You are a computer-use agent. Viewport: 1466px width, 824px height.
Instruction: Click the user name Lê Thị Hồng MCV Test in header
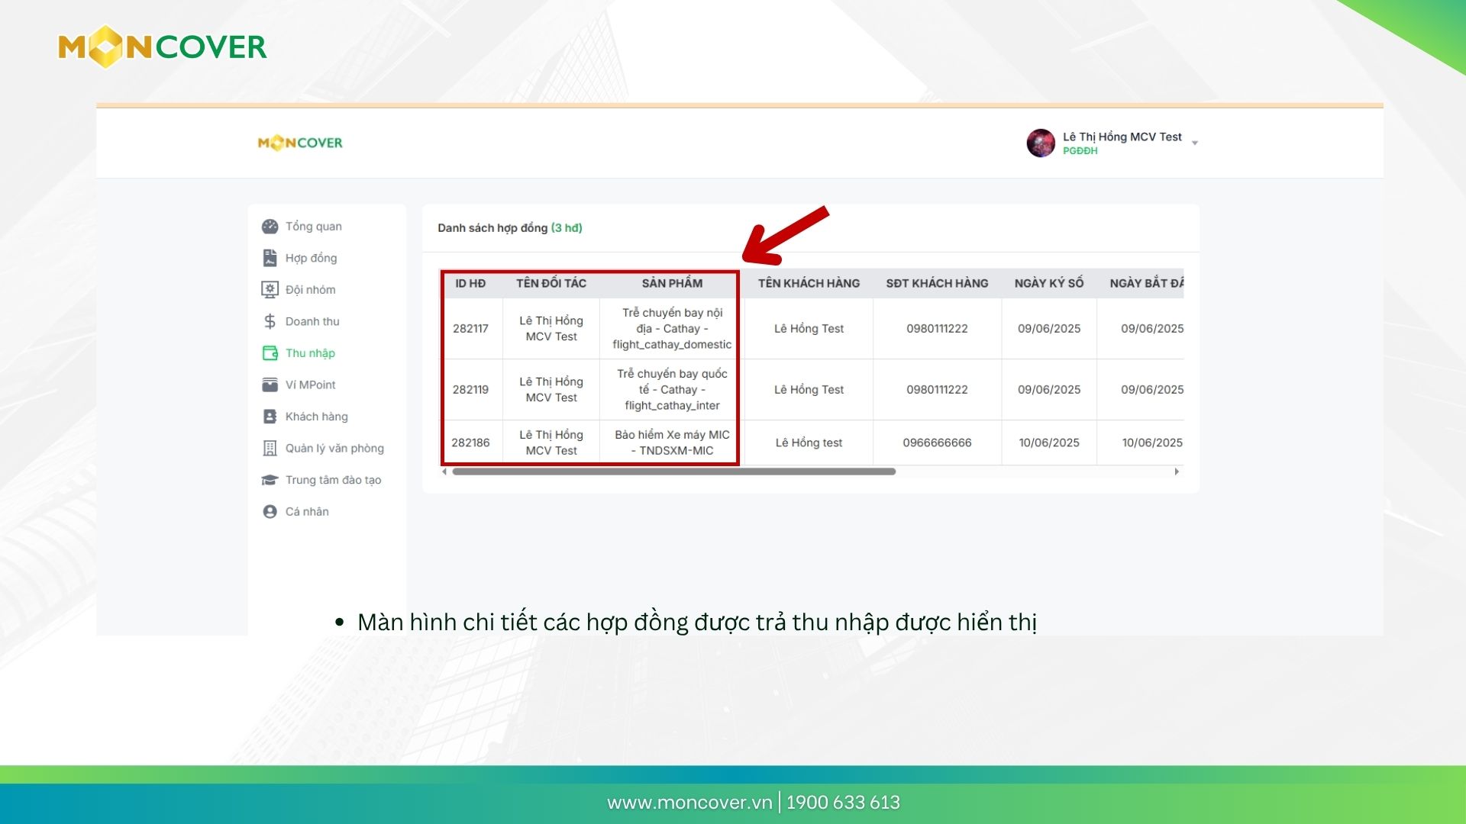[1122, 137]
